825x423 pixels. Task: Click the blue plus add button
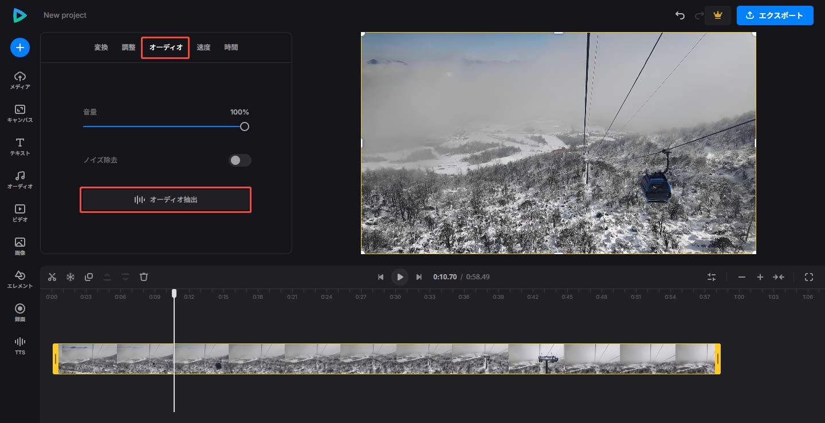pyautogui.click(x=19, y=48)
